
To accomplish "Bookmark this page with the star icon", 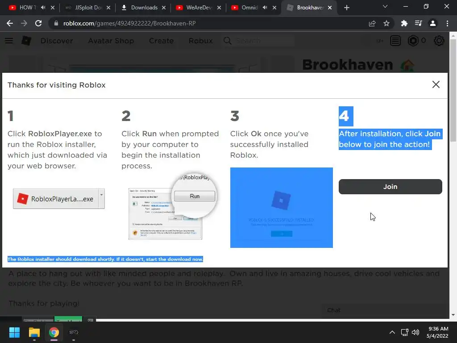I will (386, 23).
